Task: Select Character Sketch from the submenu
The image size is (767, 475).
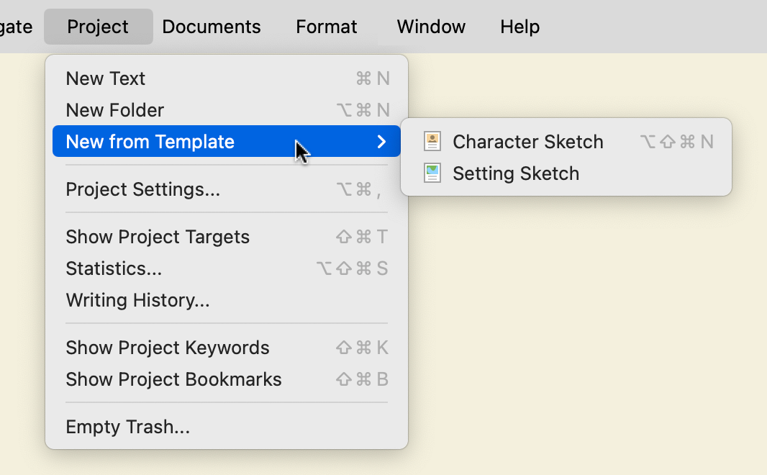Action: click(527, 142)
